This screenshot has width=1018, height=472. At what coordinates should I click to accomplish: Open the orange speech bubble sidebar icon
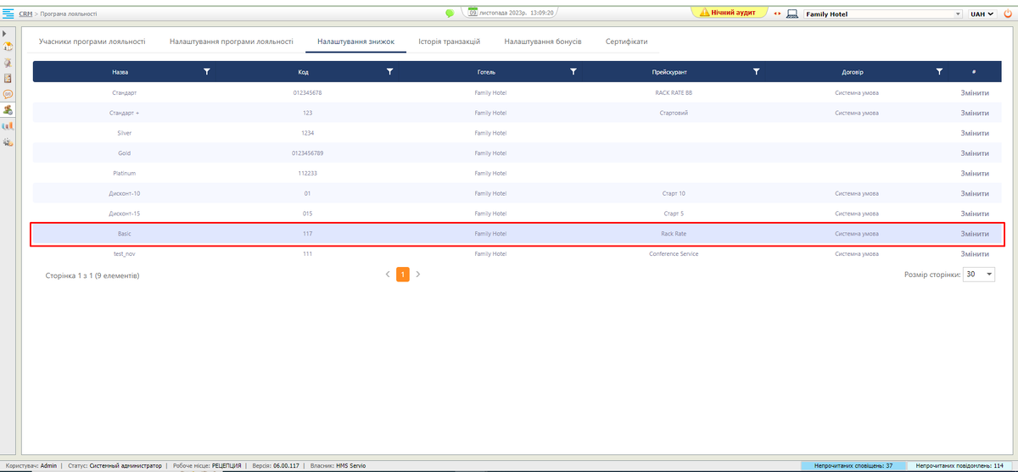click(x=8, y=94)
